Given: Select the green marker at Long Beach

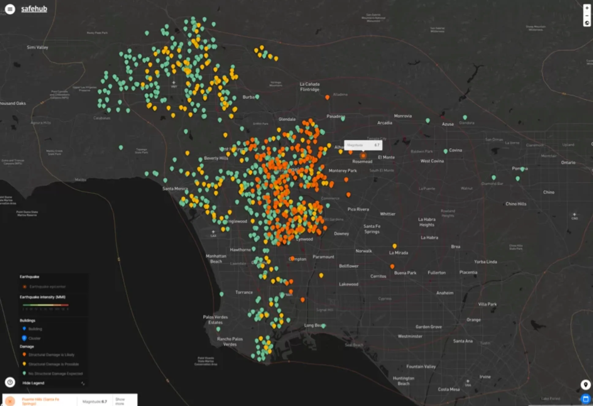Looking at the screenshot, I should coord(323,326).
